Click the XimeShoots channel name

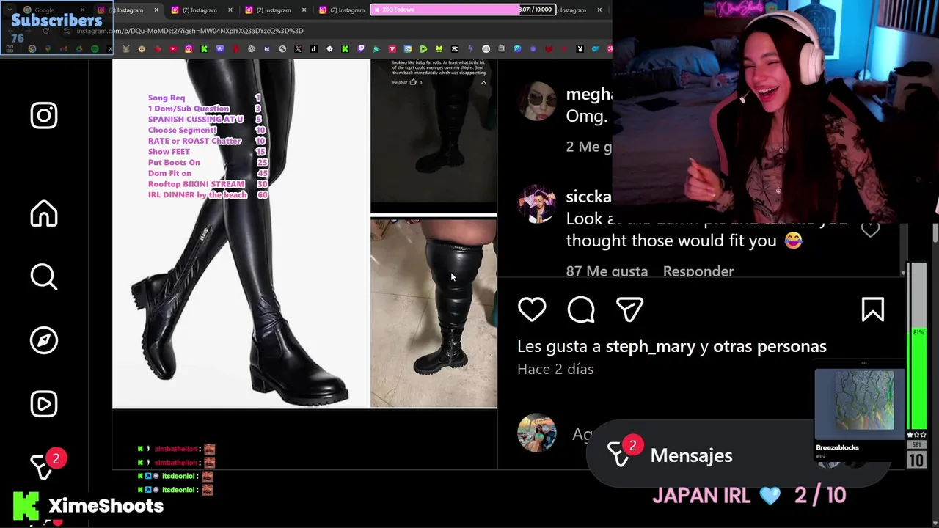point(106,505)
